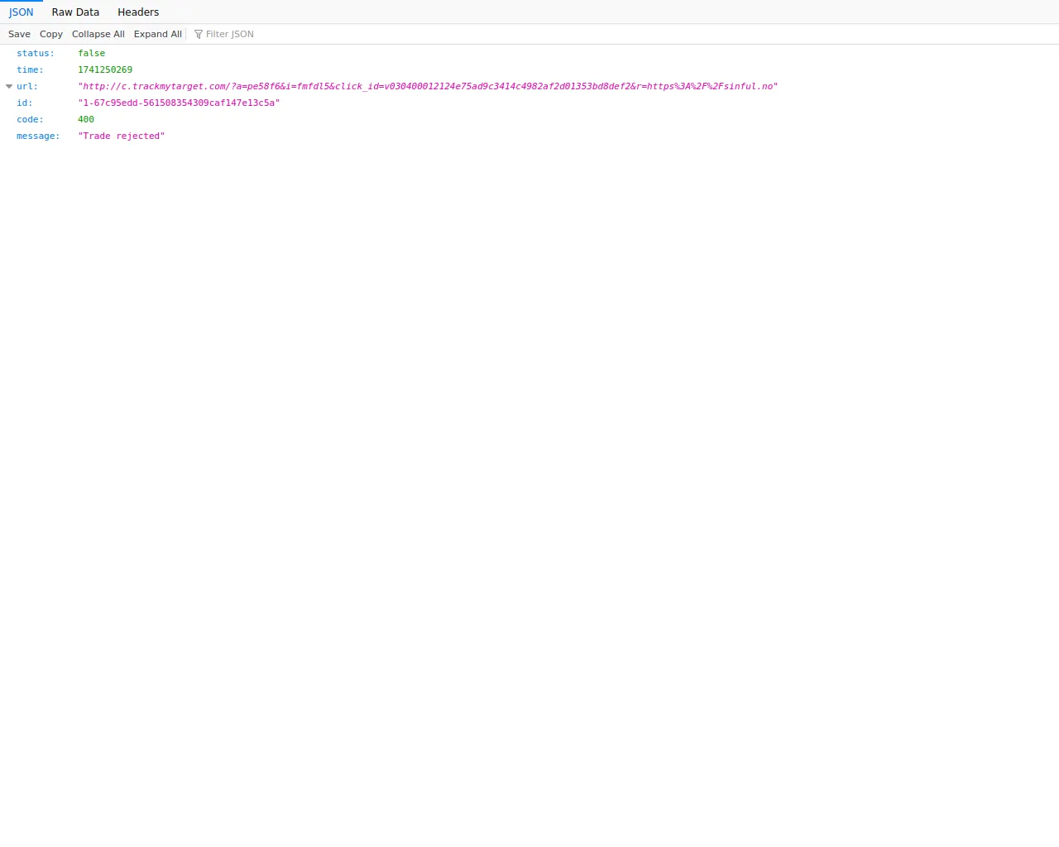
Task: Click Collapse All
Action: click(x=98, y=34)
